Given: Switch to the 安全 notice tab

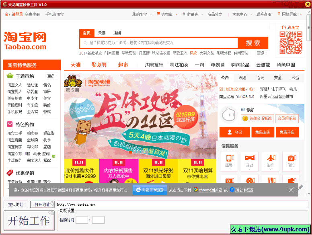Looking at the screenshot, I should (278, 78).
